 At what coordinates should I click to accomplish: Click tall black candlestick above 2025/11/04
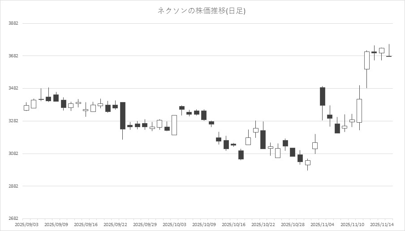click(322, 96)
